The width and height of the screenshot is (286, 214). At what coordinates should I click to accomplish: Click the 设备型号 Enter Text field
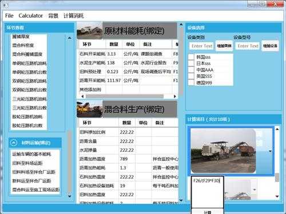pyautogui.click(x=248, y=46)
